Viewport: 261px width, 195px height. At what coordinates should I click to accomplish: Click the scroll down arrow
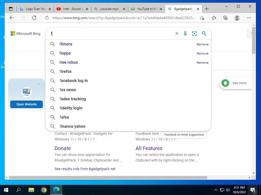coord(254,173)
